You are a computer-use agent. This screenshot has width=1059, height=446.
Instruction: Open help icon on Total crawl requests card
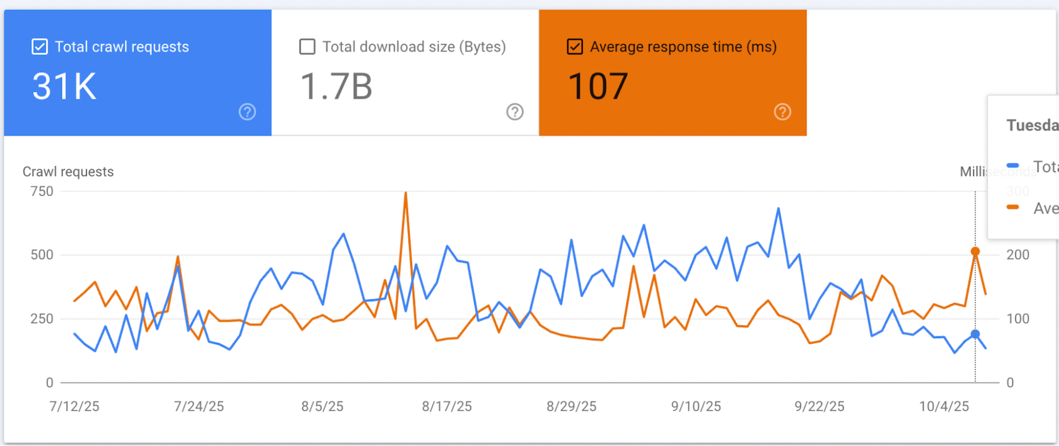pos(247,112)
